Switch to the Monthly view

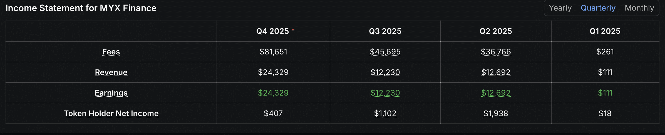(x=639, y=8)
